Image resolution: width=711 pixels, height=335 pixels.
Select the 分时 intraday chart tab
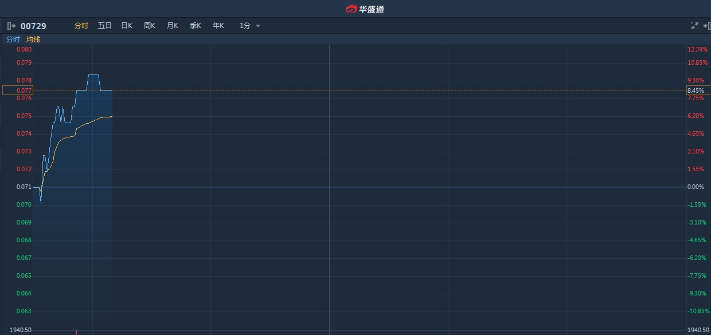[x=81, y=26]
